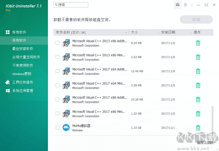Click the vertical scrollbar of software list
Image resolution: width=219 pixels, height=151 pixels.
pos(212,120)
